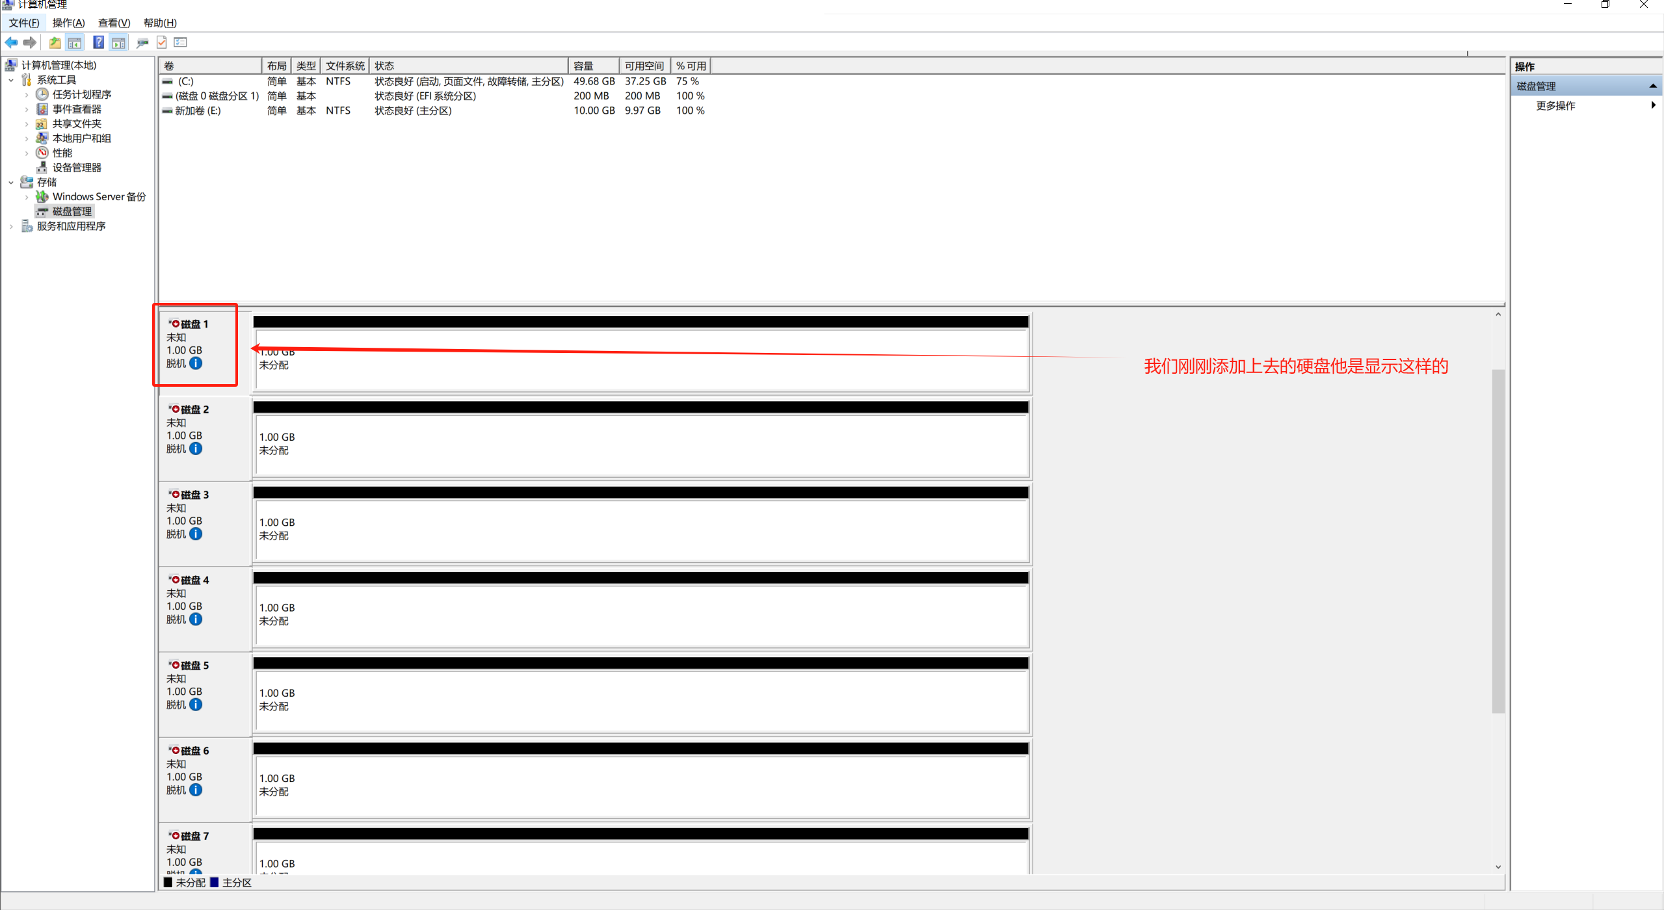Screen dimensions: 1664x910
Task: Click the offline info icon for 磁盘 1
Action: [196, 363]
